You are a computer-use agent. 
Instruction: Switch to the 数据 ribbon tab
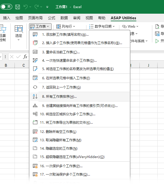click(x=64, y=18)
